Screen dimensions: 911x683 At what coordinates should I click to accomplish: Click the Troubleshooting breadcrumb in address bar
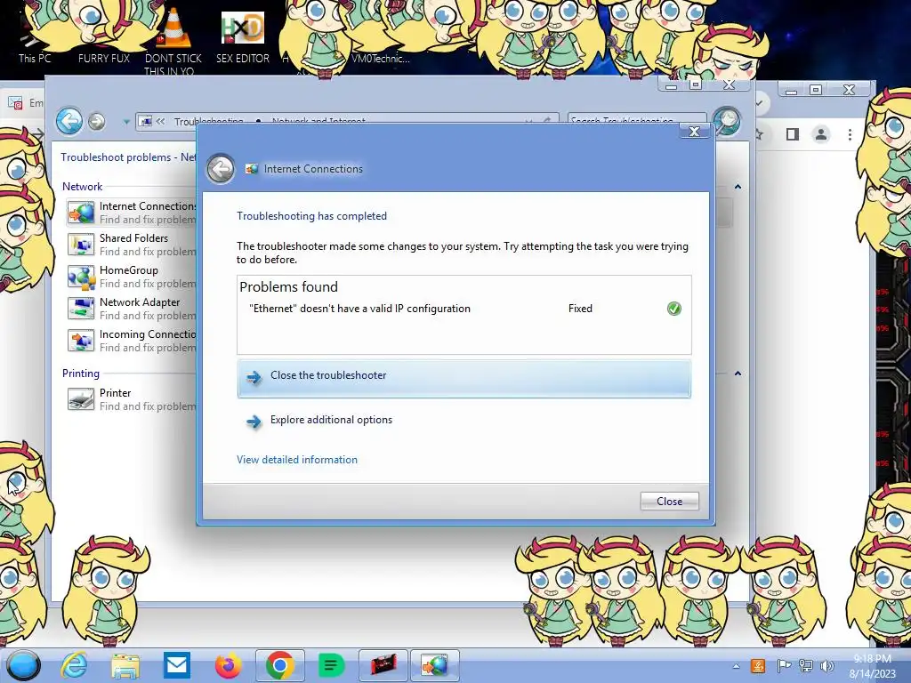(208, 121)
